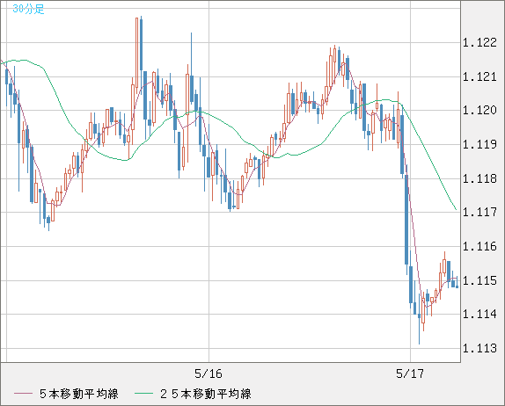Image resolution: width=505 pixels, height=406 pixels.
Task: Select the 1.114 price axis label
Action: pos(479,314)
